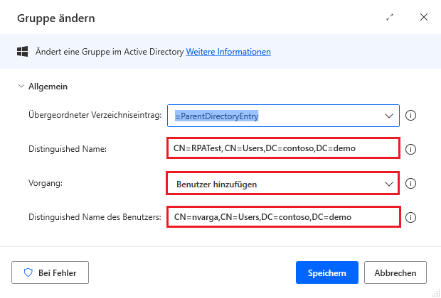Open the ParentDirectoryEntry dropdown arrow
This screenshot has width=441, height=298.
[389, 116]
